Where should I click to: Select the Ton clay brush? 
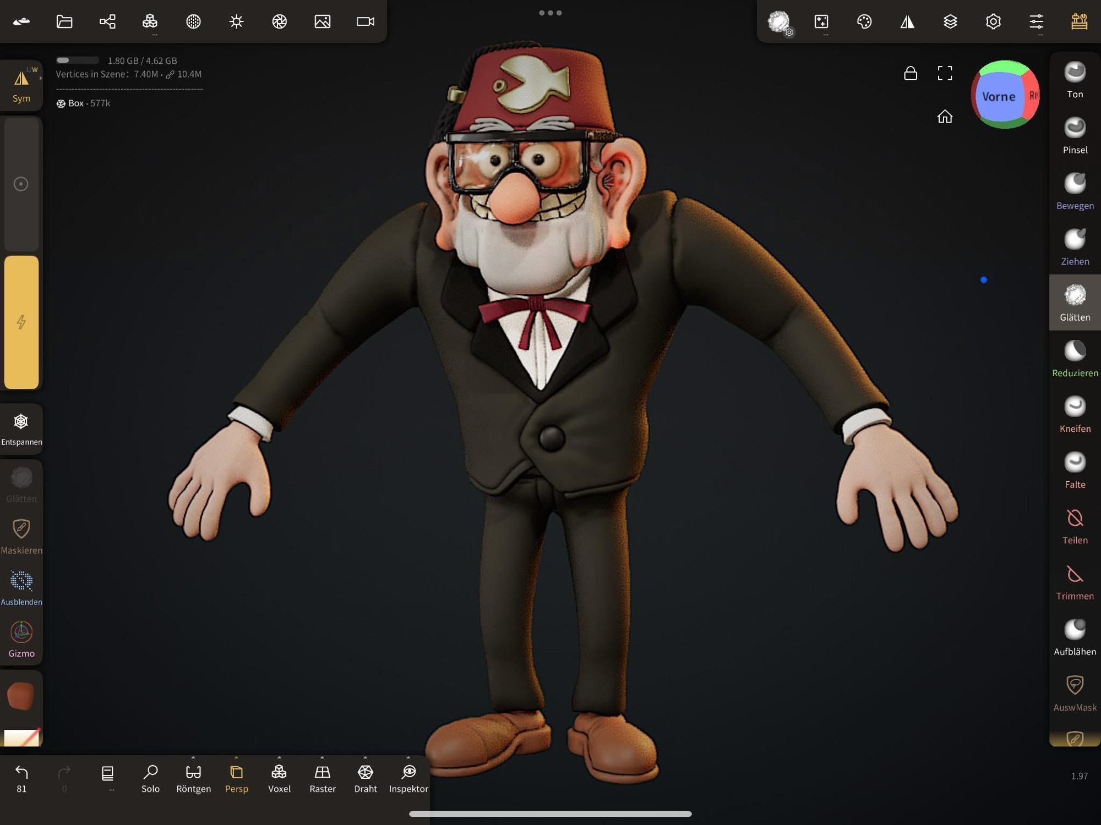(x=1075, y=80)
